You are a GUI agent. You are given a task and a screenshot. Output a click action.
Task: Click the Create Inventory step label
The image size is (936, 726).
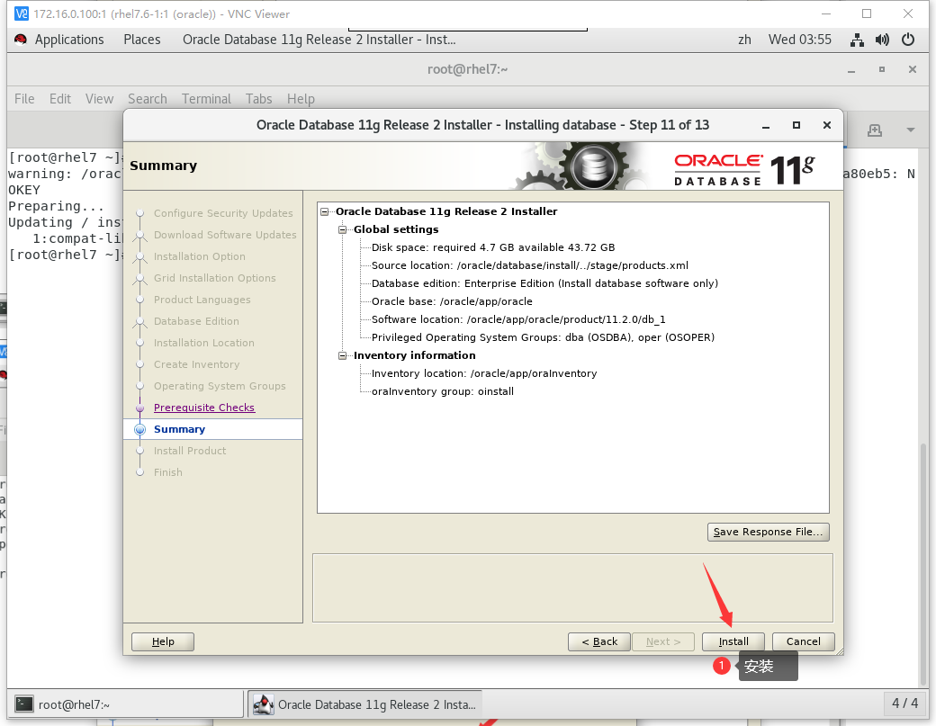pos(197,363)
